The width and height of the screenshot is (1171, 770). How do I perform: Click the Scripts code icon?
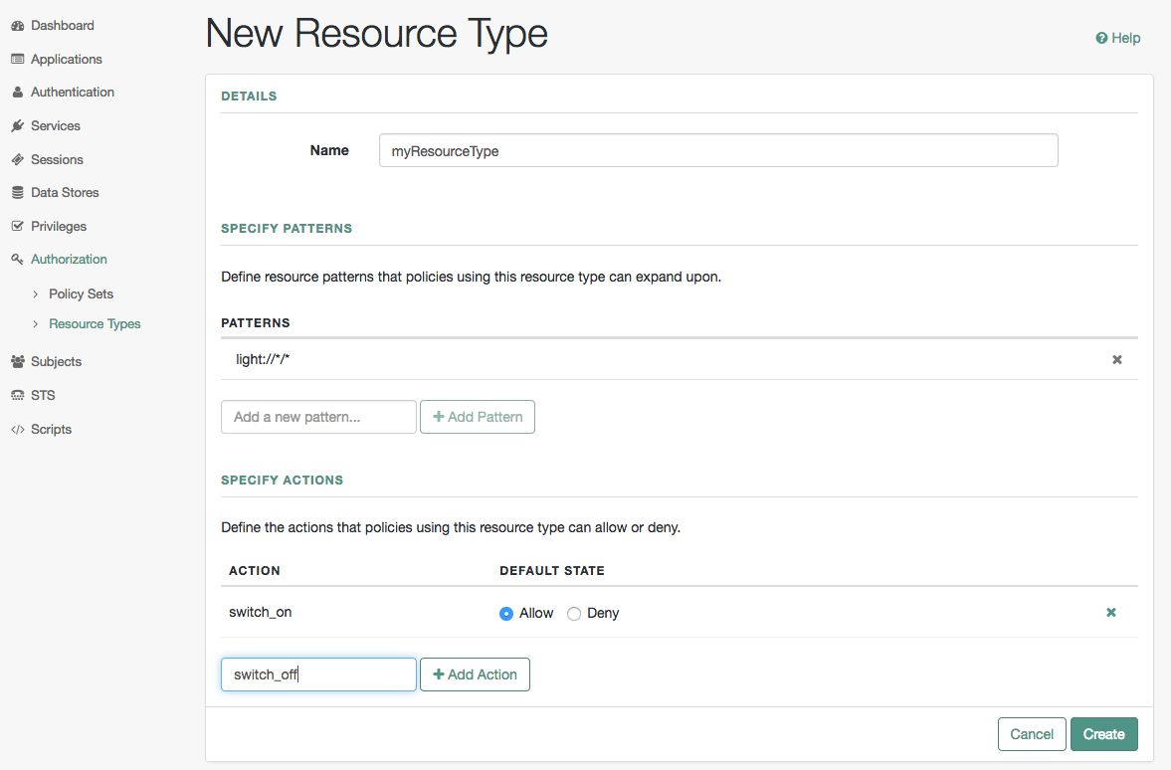(18, 430)
